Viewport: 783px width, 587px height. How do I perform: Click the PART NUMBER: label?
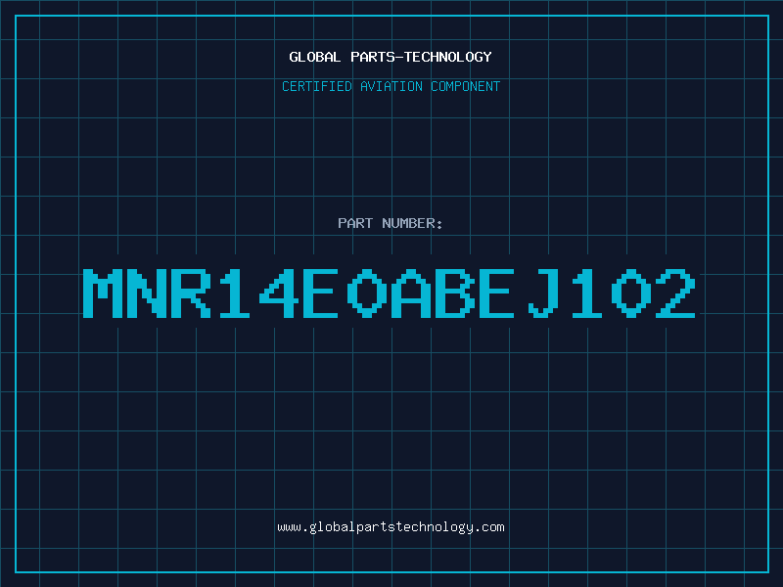pos(391,223)
